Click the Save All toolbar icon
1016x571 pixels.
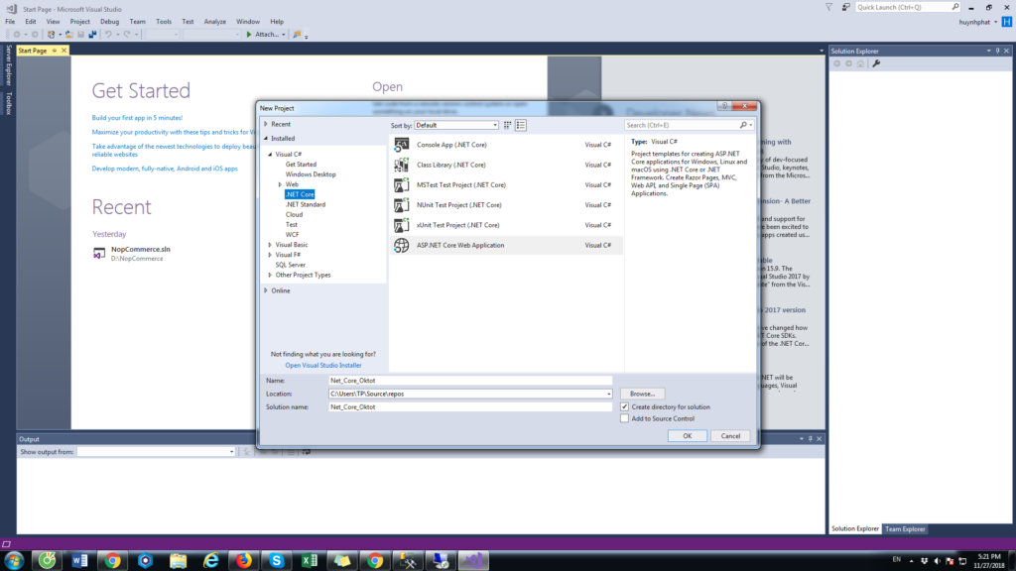pos(92,35)
